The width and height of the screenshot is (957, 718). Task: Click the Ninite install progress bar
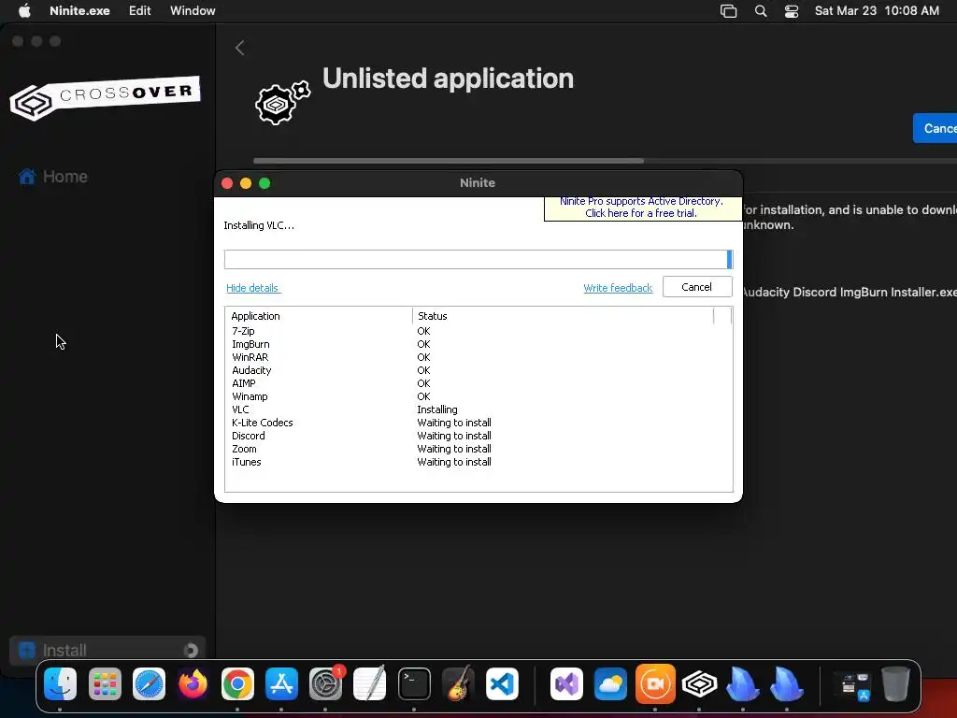coord(478,260)
